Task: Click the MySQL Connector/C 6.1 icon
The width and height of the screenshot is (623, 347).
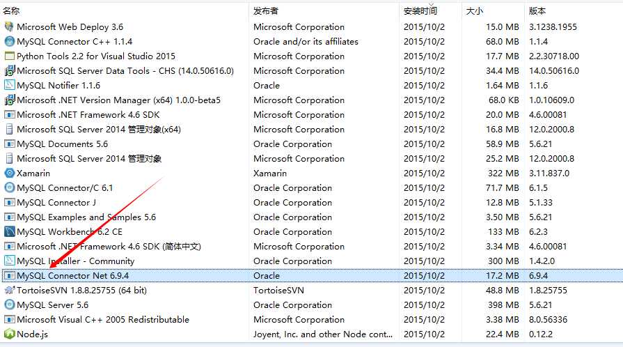Action: point(9,188)
